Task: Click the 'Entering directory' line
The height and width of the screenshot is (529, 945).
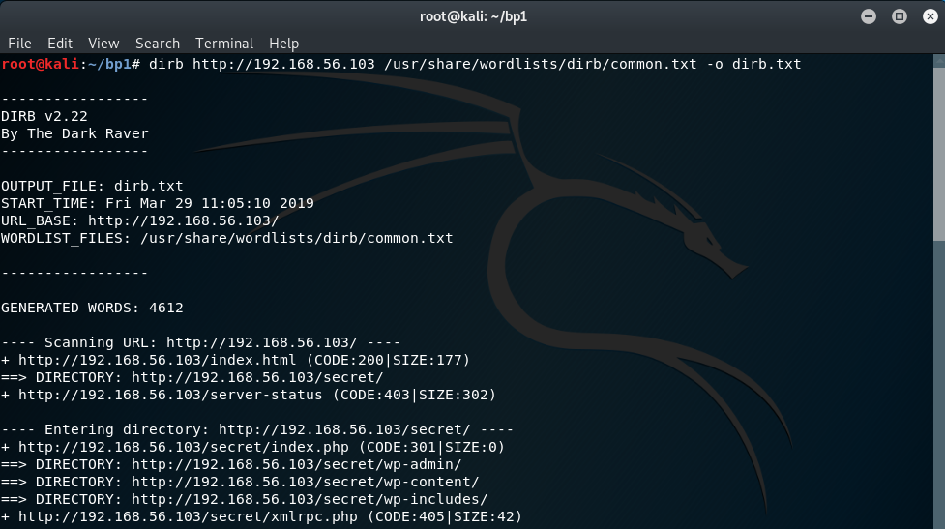Action: click(257, 429)
